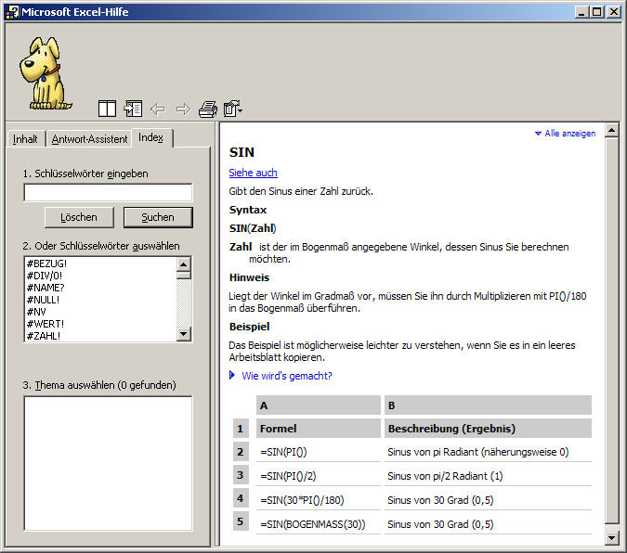Click the auto-tile window toolbar icon
Image resolution: width=627 pixels, height=553 pixels.
point(107,109)
